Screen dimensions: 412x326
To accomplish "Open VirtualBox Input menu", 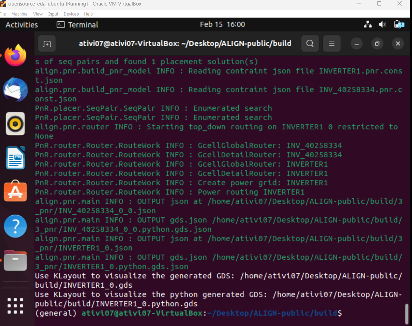I will [x=53, y=14].
